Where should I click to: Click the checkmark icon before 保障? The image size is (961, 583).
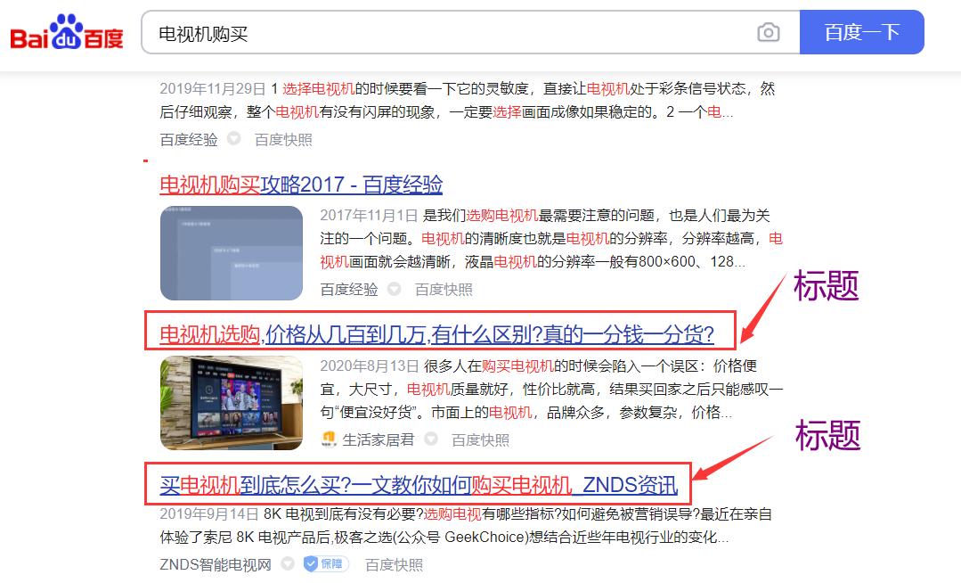(x=311, y=563)
